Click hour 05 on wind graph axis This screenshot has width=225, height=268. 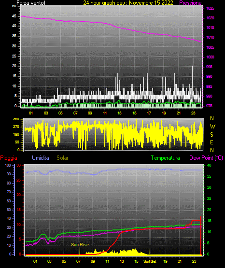pos(60,113)
